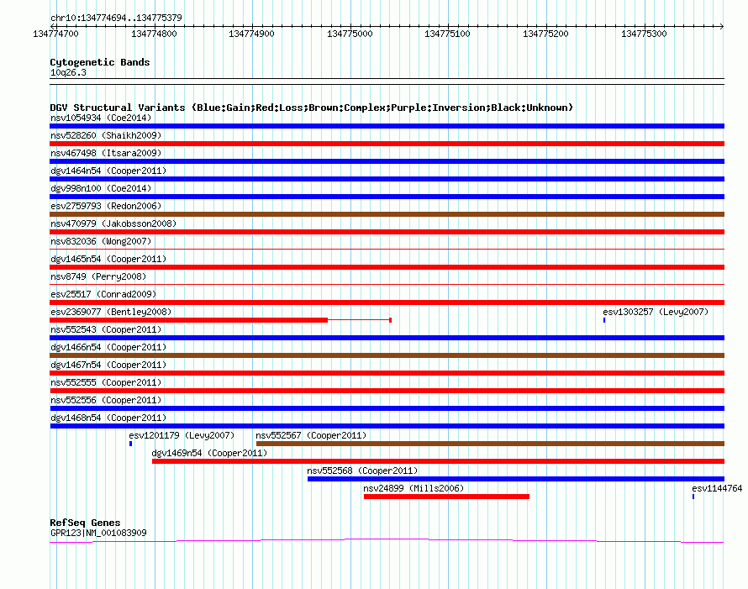Open the nsv470979 (Jakobsson2008) variant
Image resolution: width=748 pixels, height=589 pixels.
pos(113,224)
